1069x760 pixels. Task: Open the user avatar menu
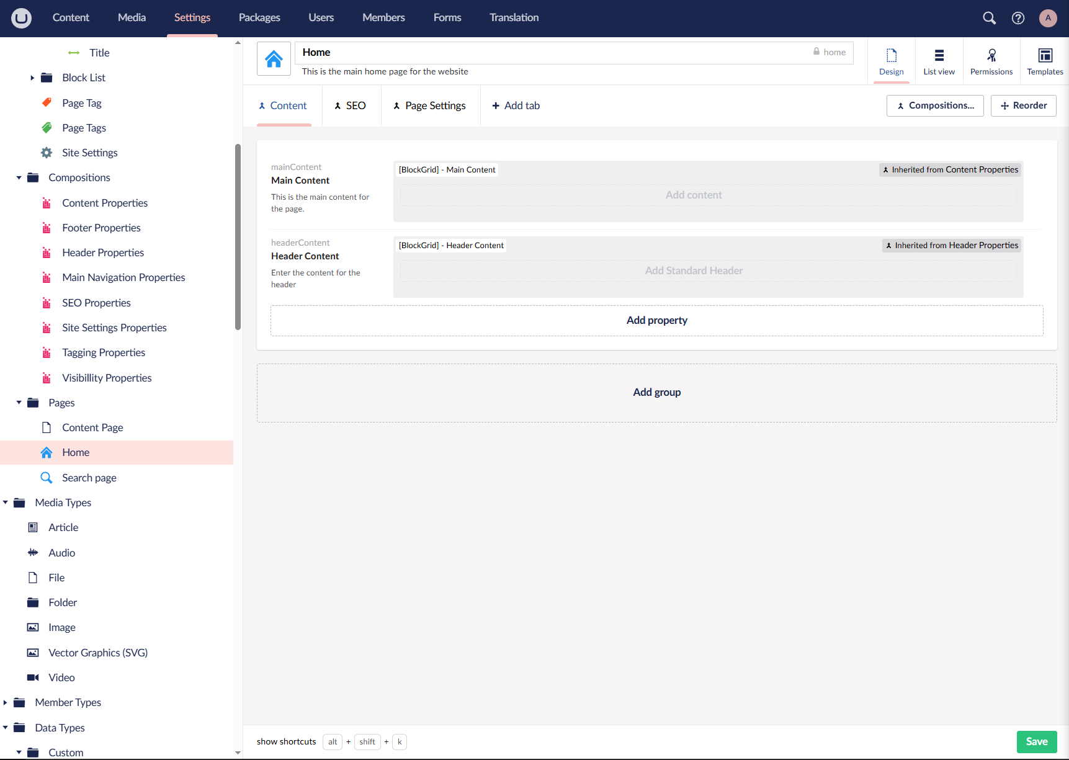[1048, 18]
